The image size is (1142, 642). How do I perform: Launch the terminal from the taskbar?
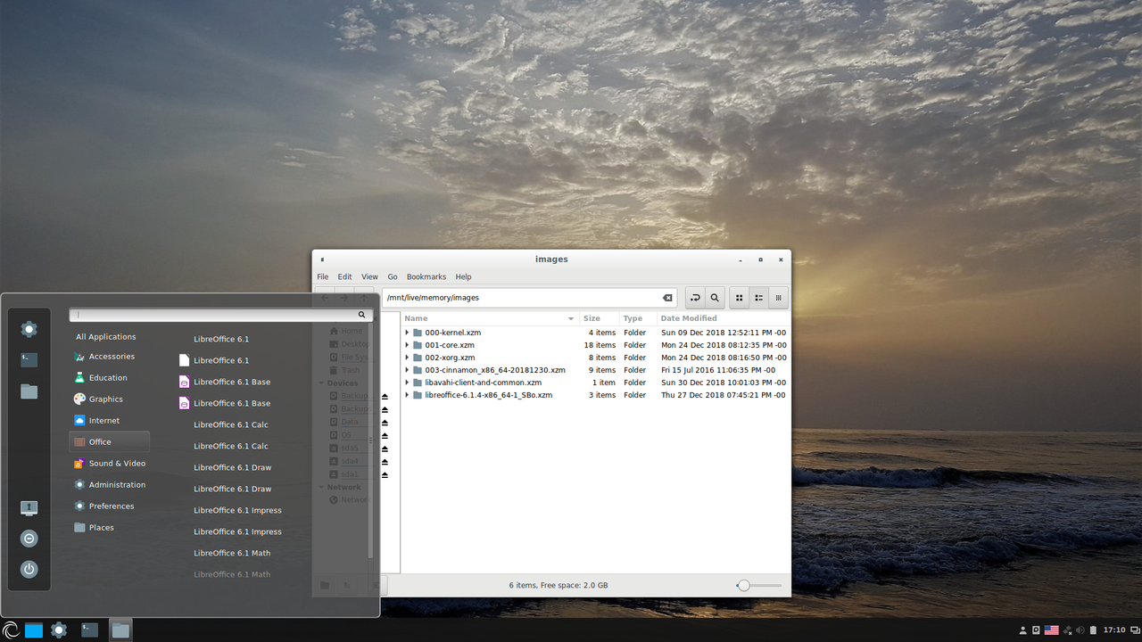pos(89,630)
